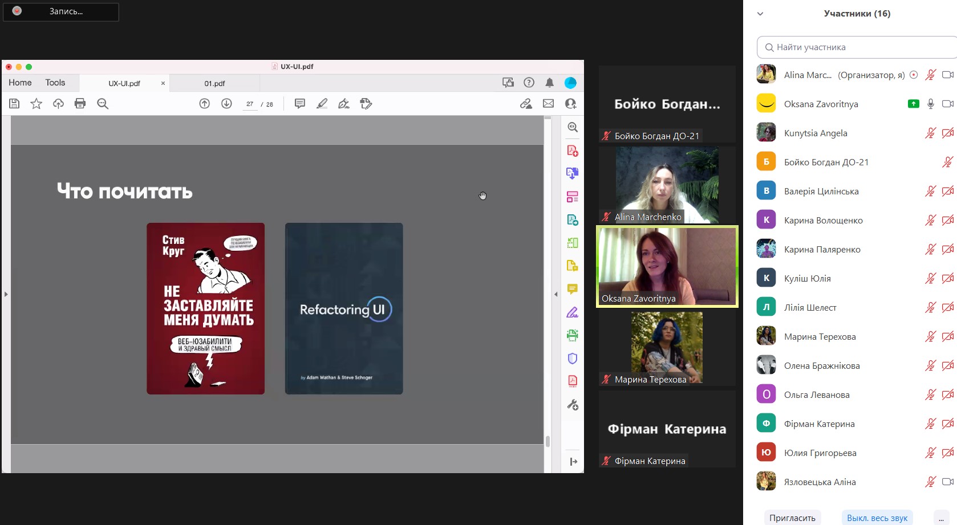Click the Пригласить button
This screenshot has height=525, width=957.
[x=792, y=518]
